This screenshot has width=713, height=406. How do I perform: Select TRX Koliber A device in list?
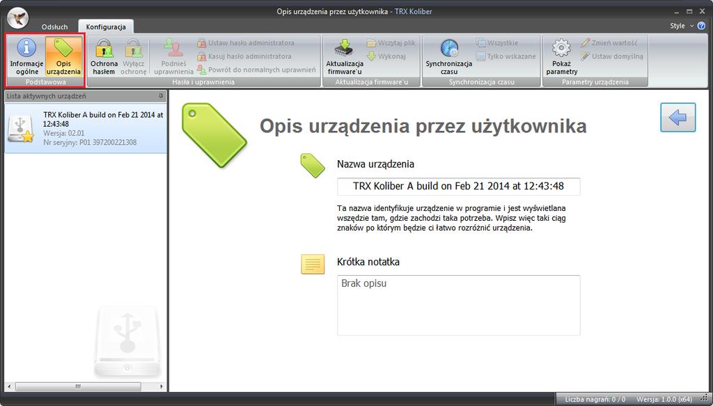tap(86, 128)
